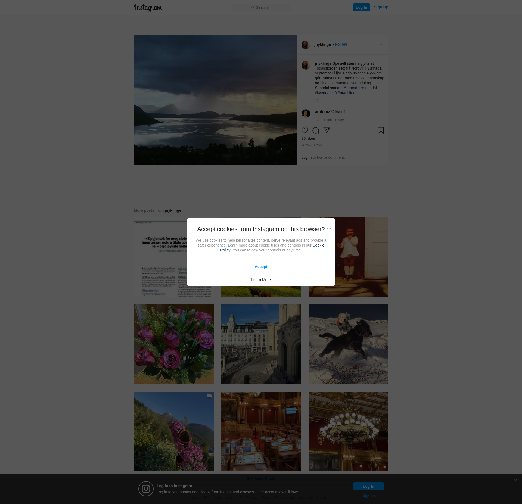Click the Search input field

pyautogui.click(x=261, y=7)
